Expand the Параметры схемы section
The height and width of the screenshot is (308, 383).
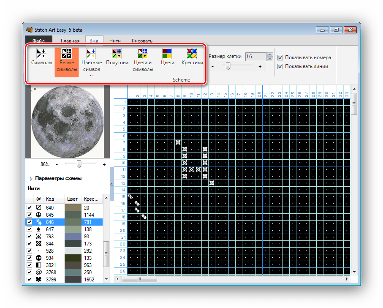coord(31,178)
